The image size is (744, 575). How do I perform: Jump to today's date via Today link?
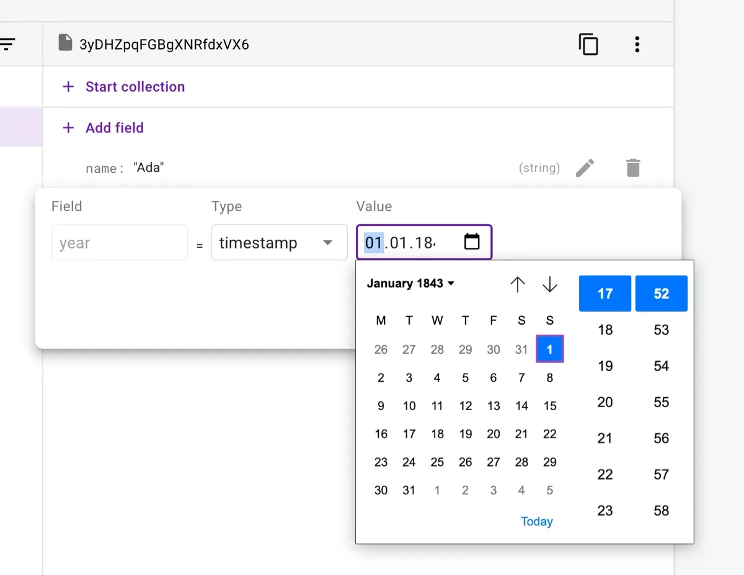click(536, 521)
